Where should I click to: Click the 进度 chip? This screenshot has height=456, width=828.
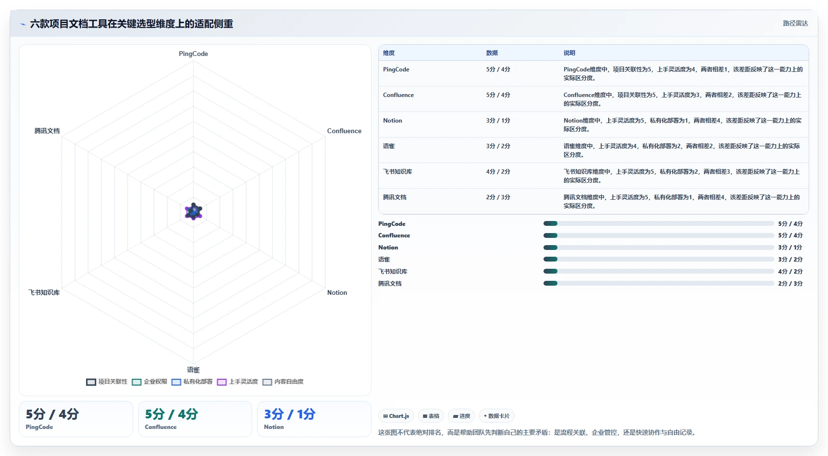(x=461, y=416)
